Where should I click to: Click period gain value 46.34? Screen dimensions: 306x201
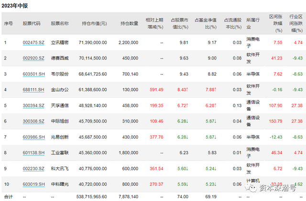(276, 152)
